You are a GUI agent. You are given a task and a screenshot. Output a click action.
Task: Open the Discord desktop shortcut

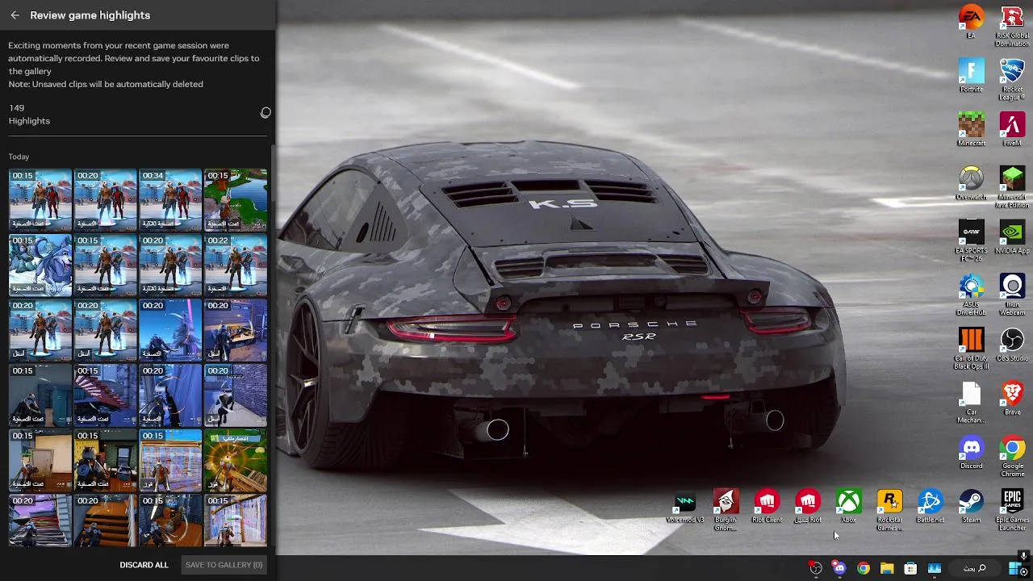point(972,453)
